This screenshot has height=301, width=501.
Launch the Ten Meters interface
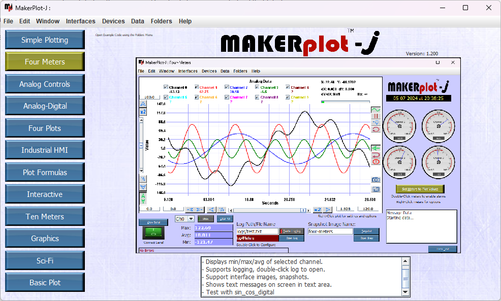45,216
